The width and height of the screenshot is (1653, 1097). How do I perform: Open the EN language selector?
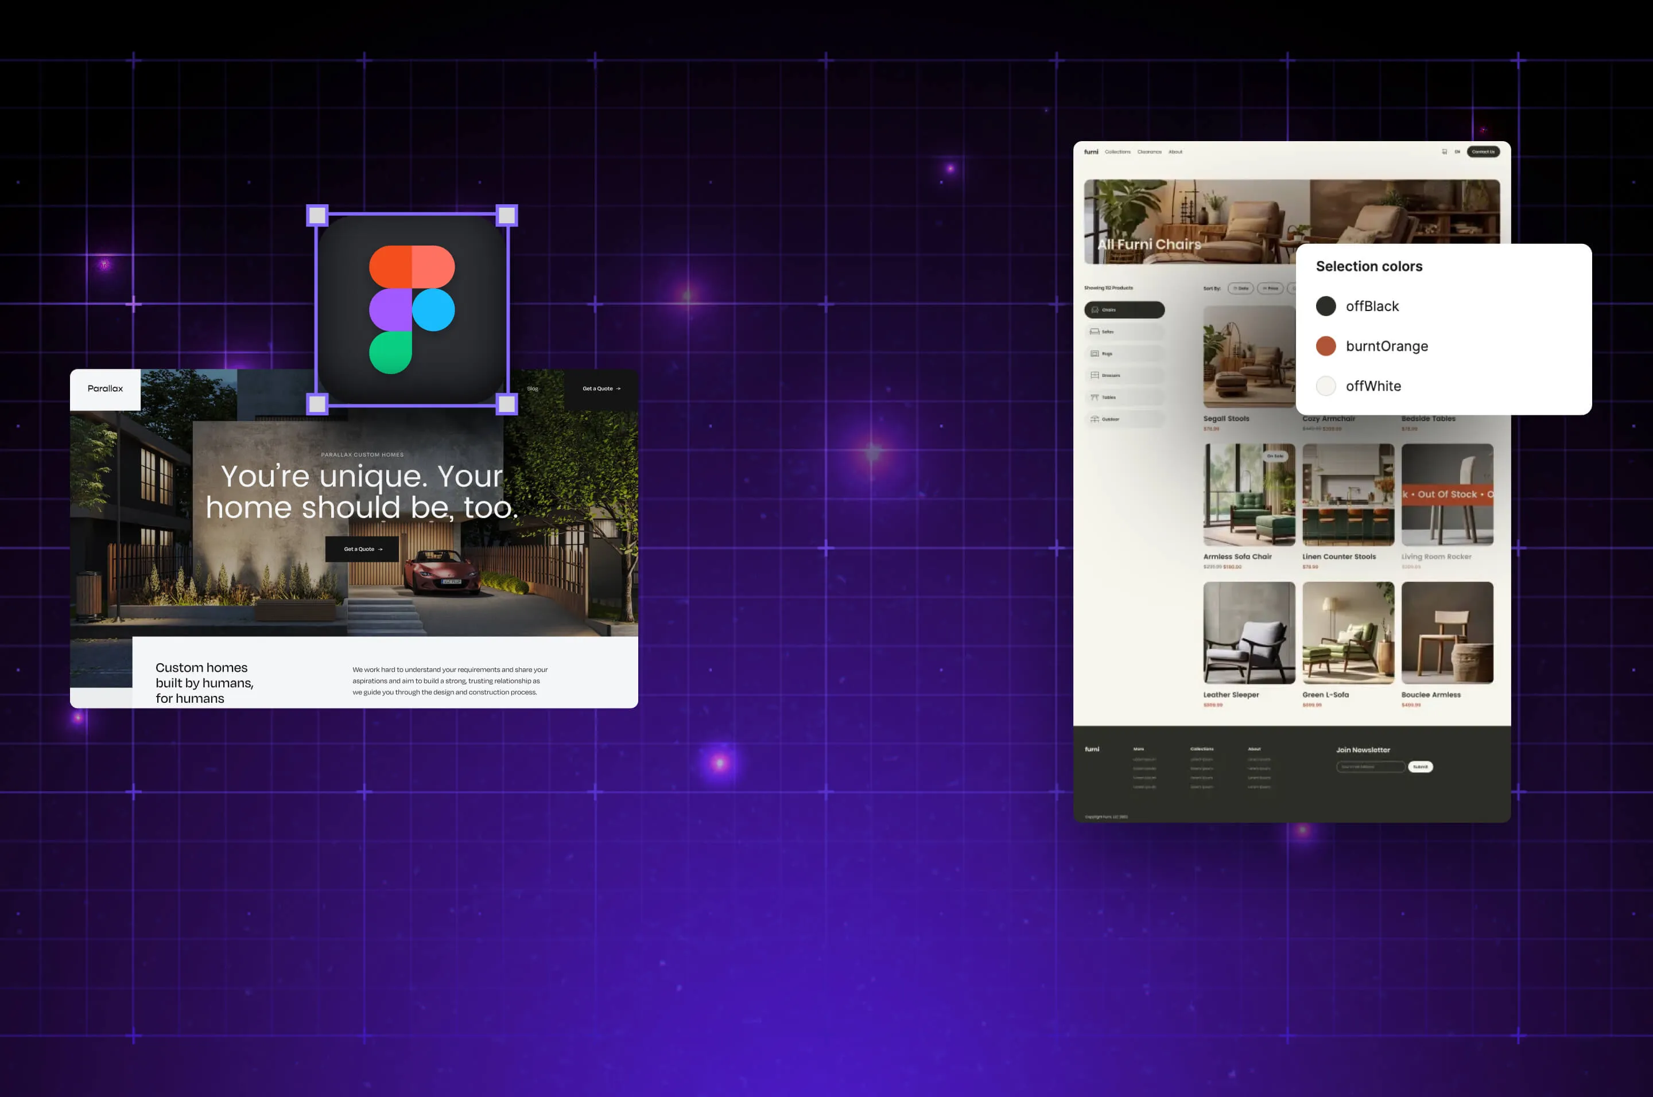[1458, 152]
